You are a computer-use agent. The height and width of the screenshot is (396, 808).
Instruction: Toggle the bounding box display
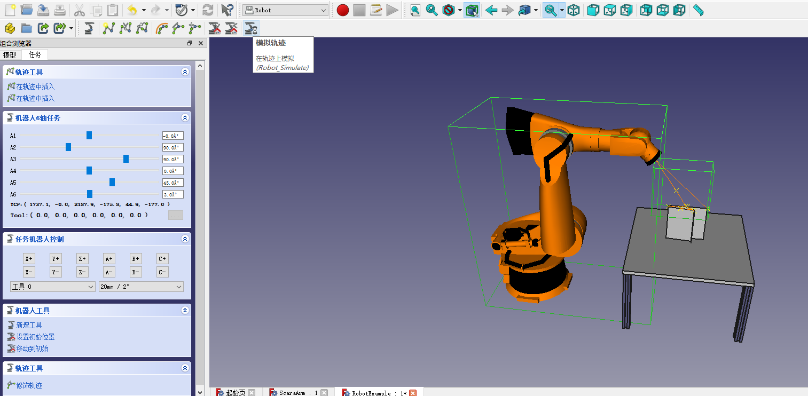point(471,10)
